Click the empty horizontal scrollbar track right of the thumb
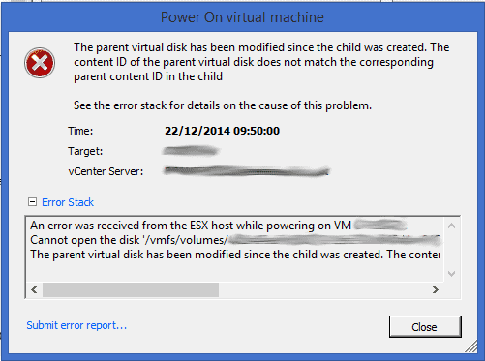 point(323,289)
